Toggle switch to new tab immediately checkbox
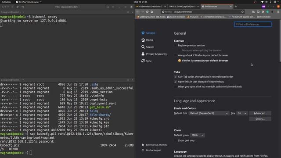 pyautogui.click(x=176, y=87)
